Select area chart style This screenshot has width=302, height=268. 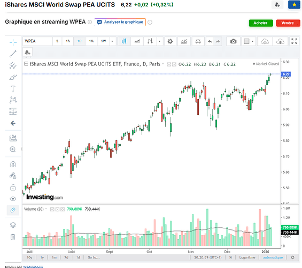(137, 41)
